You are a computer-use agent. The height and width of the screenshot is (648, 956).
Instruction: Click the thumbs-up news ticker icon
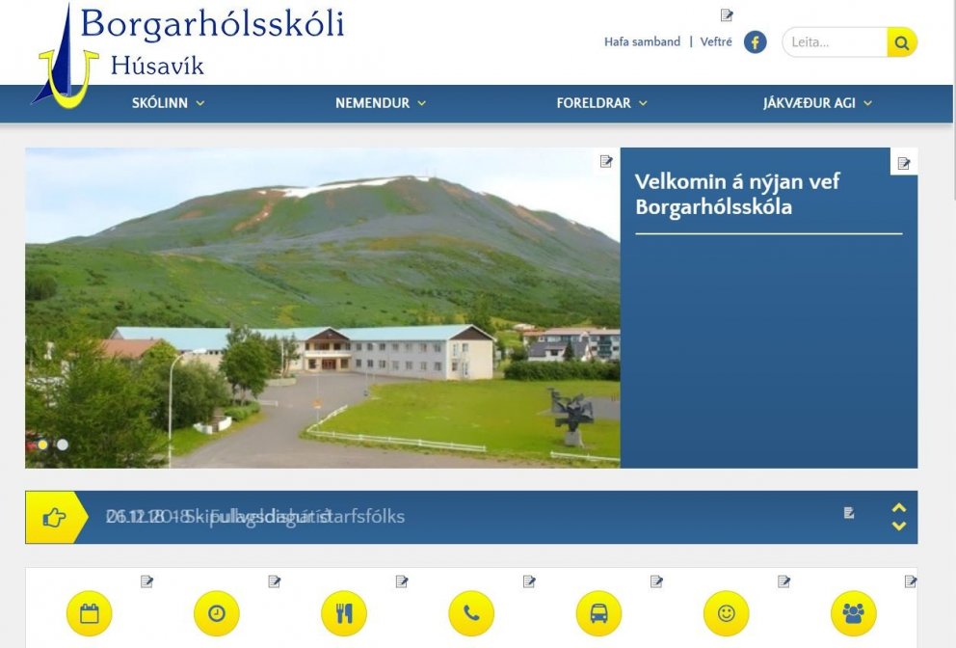pos(53,516)
